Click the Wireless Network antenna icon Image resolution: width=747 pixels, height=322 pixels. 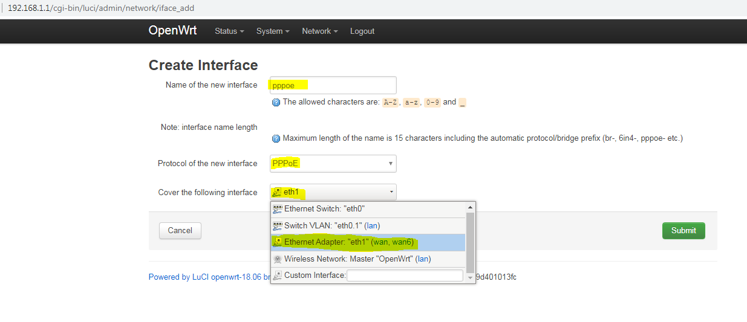[x=278, y=259]
